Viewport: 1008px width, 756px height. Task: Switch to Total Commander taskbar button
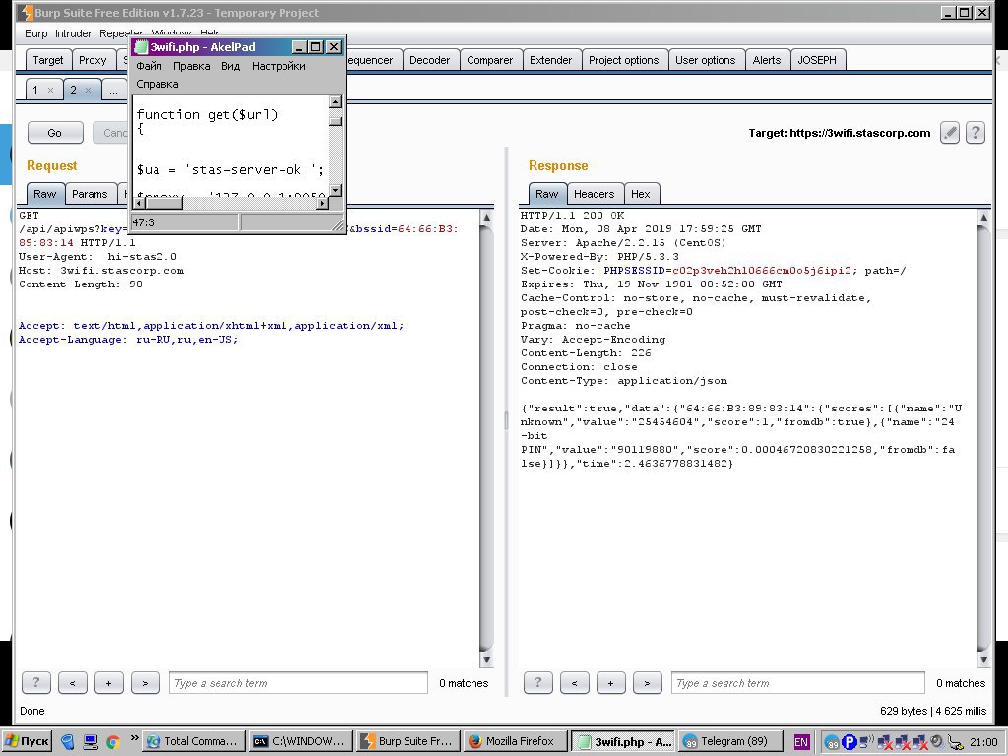194,741
